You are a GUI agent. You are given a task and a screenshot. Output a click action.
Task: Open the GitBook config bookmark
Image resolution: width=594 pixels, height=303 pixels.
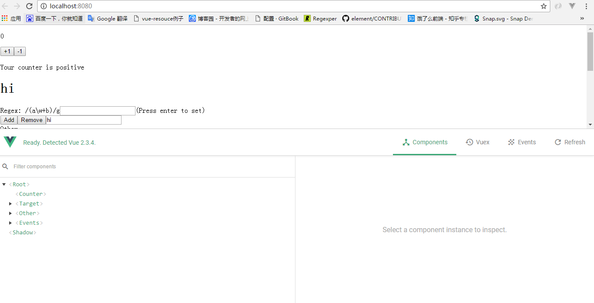[277, 18]
